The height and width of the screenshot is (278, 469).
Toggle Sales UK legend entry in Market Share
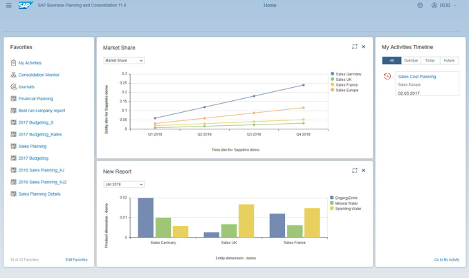pos(341,80)
